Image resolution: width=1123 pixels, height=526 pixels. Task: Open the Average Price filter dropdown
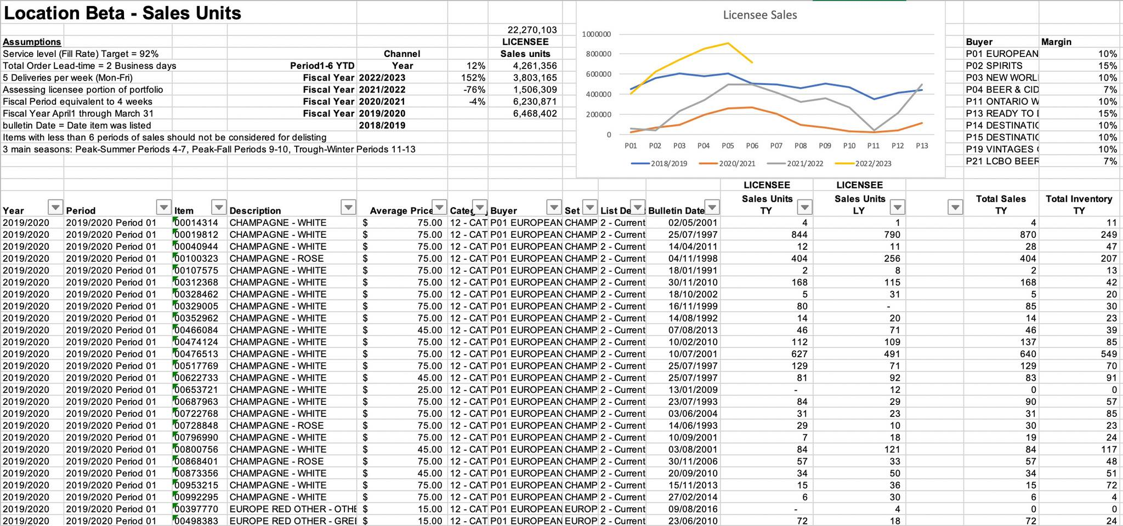point(439,207)
